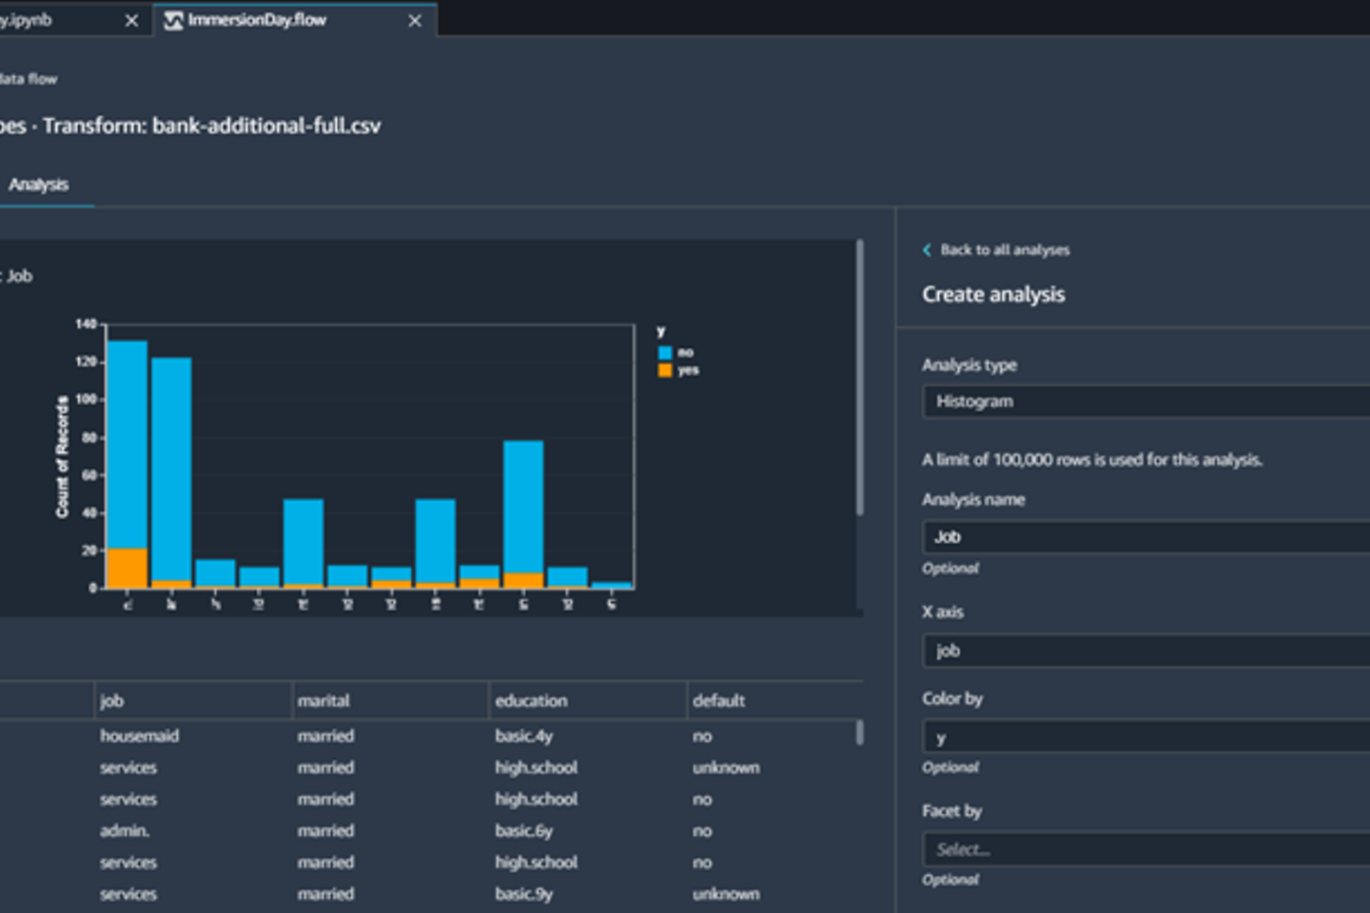
Task: Close the ImmersionDay.flow tab
Action: 415,21
